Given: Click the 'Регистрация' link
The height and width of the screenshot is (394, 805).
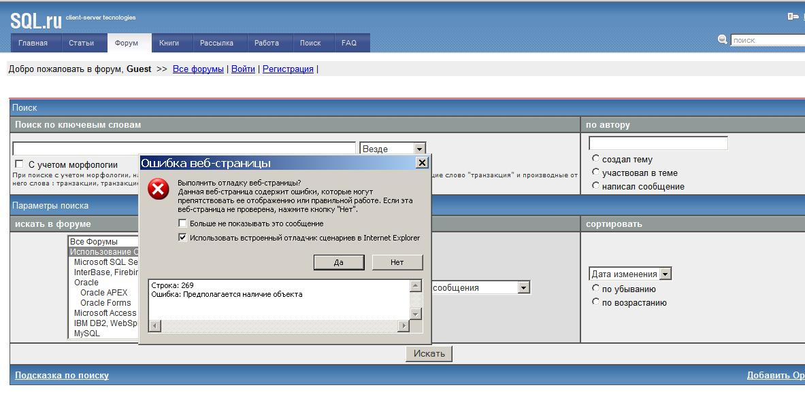Looking at the screenshot, I should pos(288,69).
